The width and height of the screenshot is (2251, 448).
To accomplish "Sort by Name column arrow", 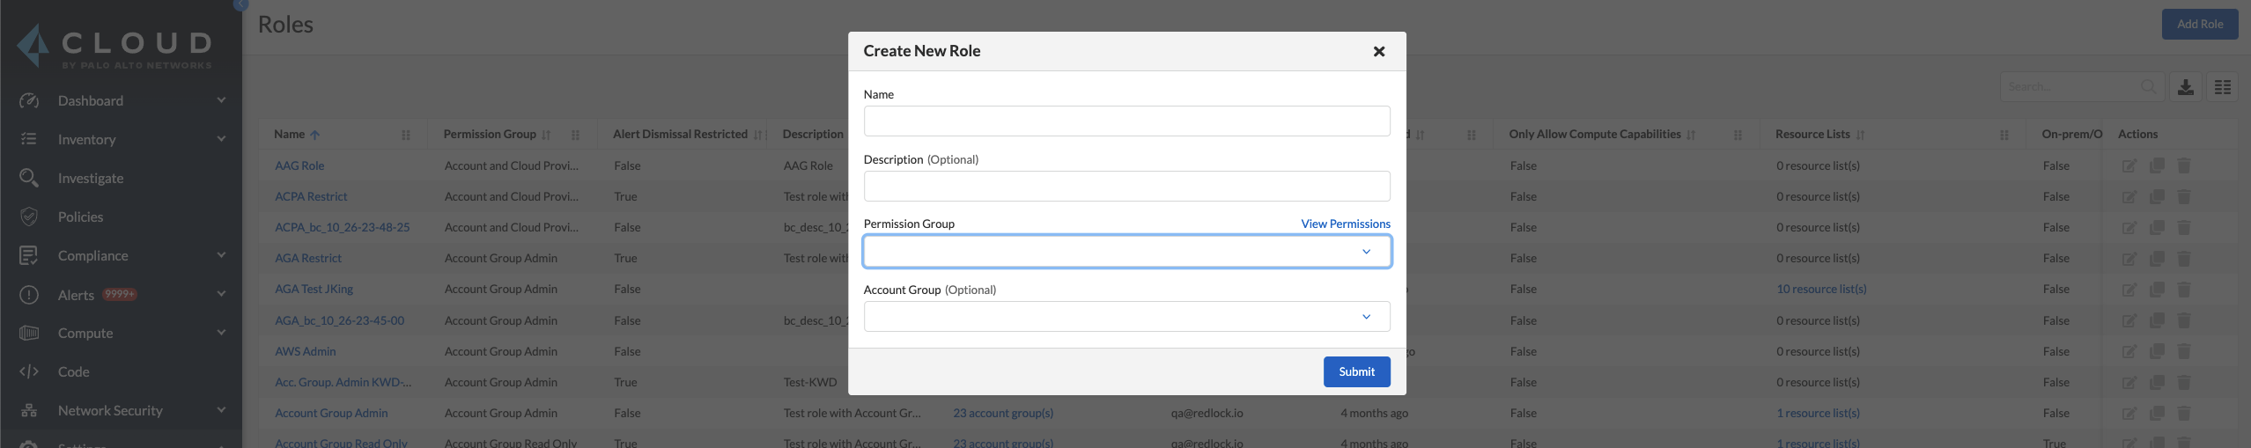I will [x=315, y=136].
